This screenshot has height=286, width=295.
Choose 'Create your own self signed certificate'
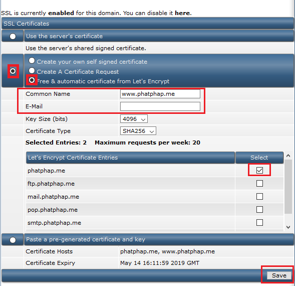coord(32,61)
